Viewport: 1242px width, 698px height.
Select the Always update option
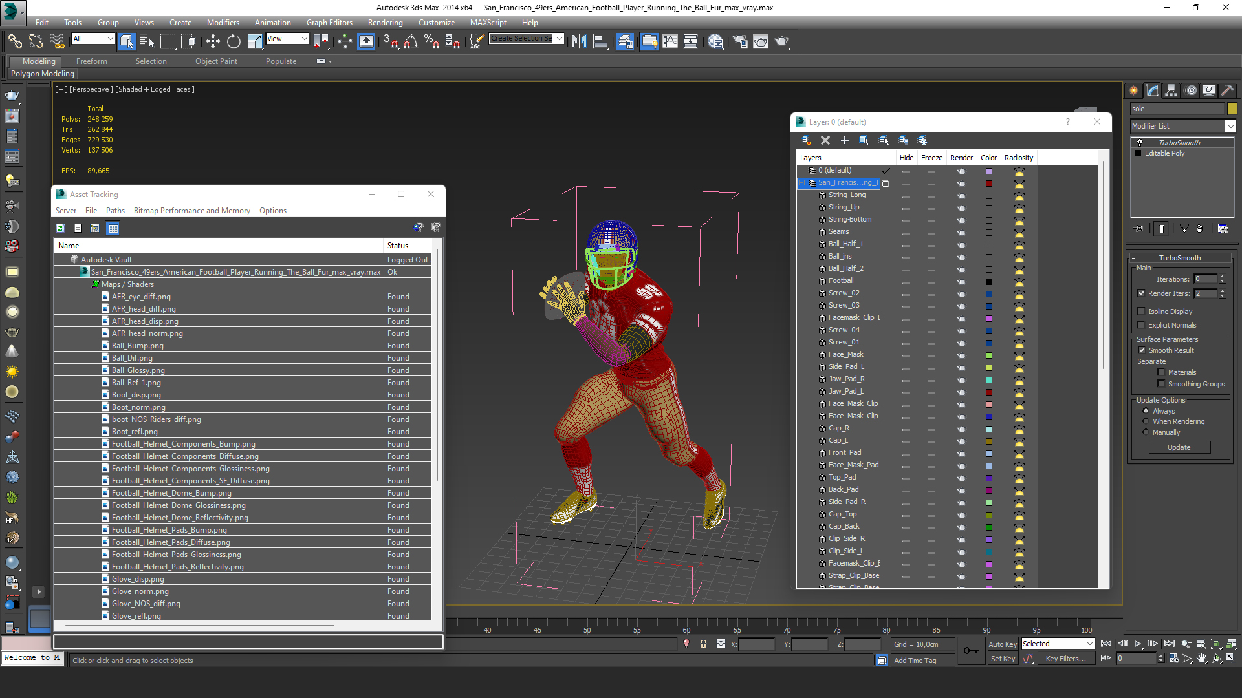pyautogui.click(x=1146, y=411)
